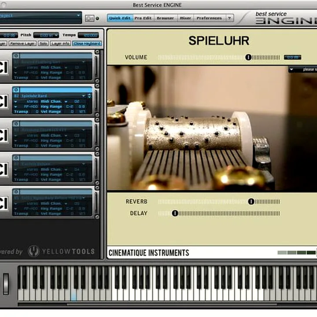
Task: Open the Preferences tab
Action: pyautogui.click(x=209, y=18)
